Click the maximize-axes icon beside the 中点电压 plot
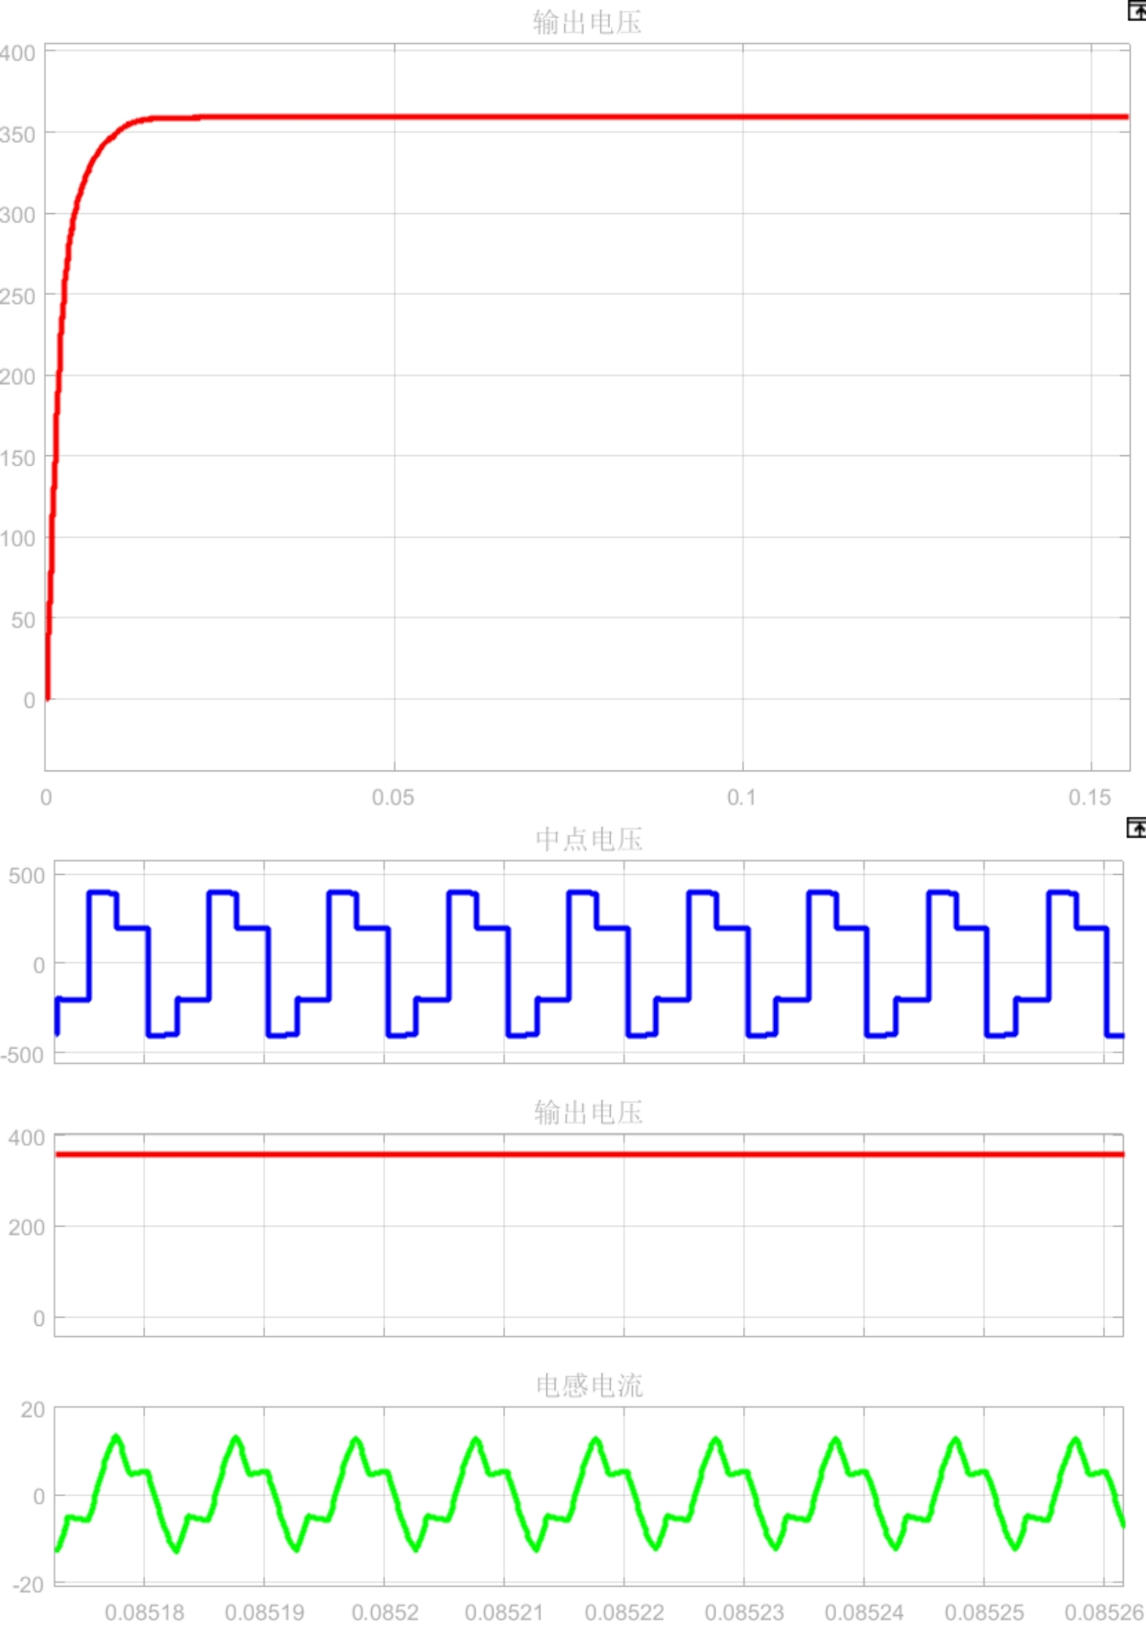 [1137, 827]
